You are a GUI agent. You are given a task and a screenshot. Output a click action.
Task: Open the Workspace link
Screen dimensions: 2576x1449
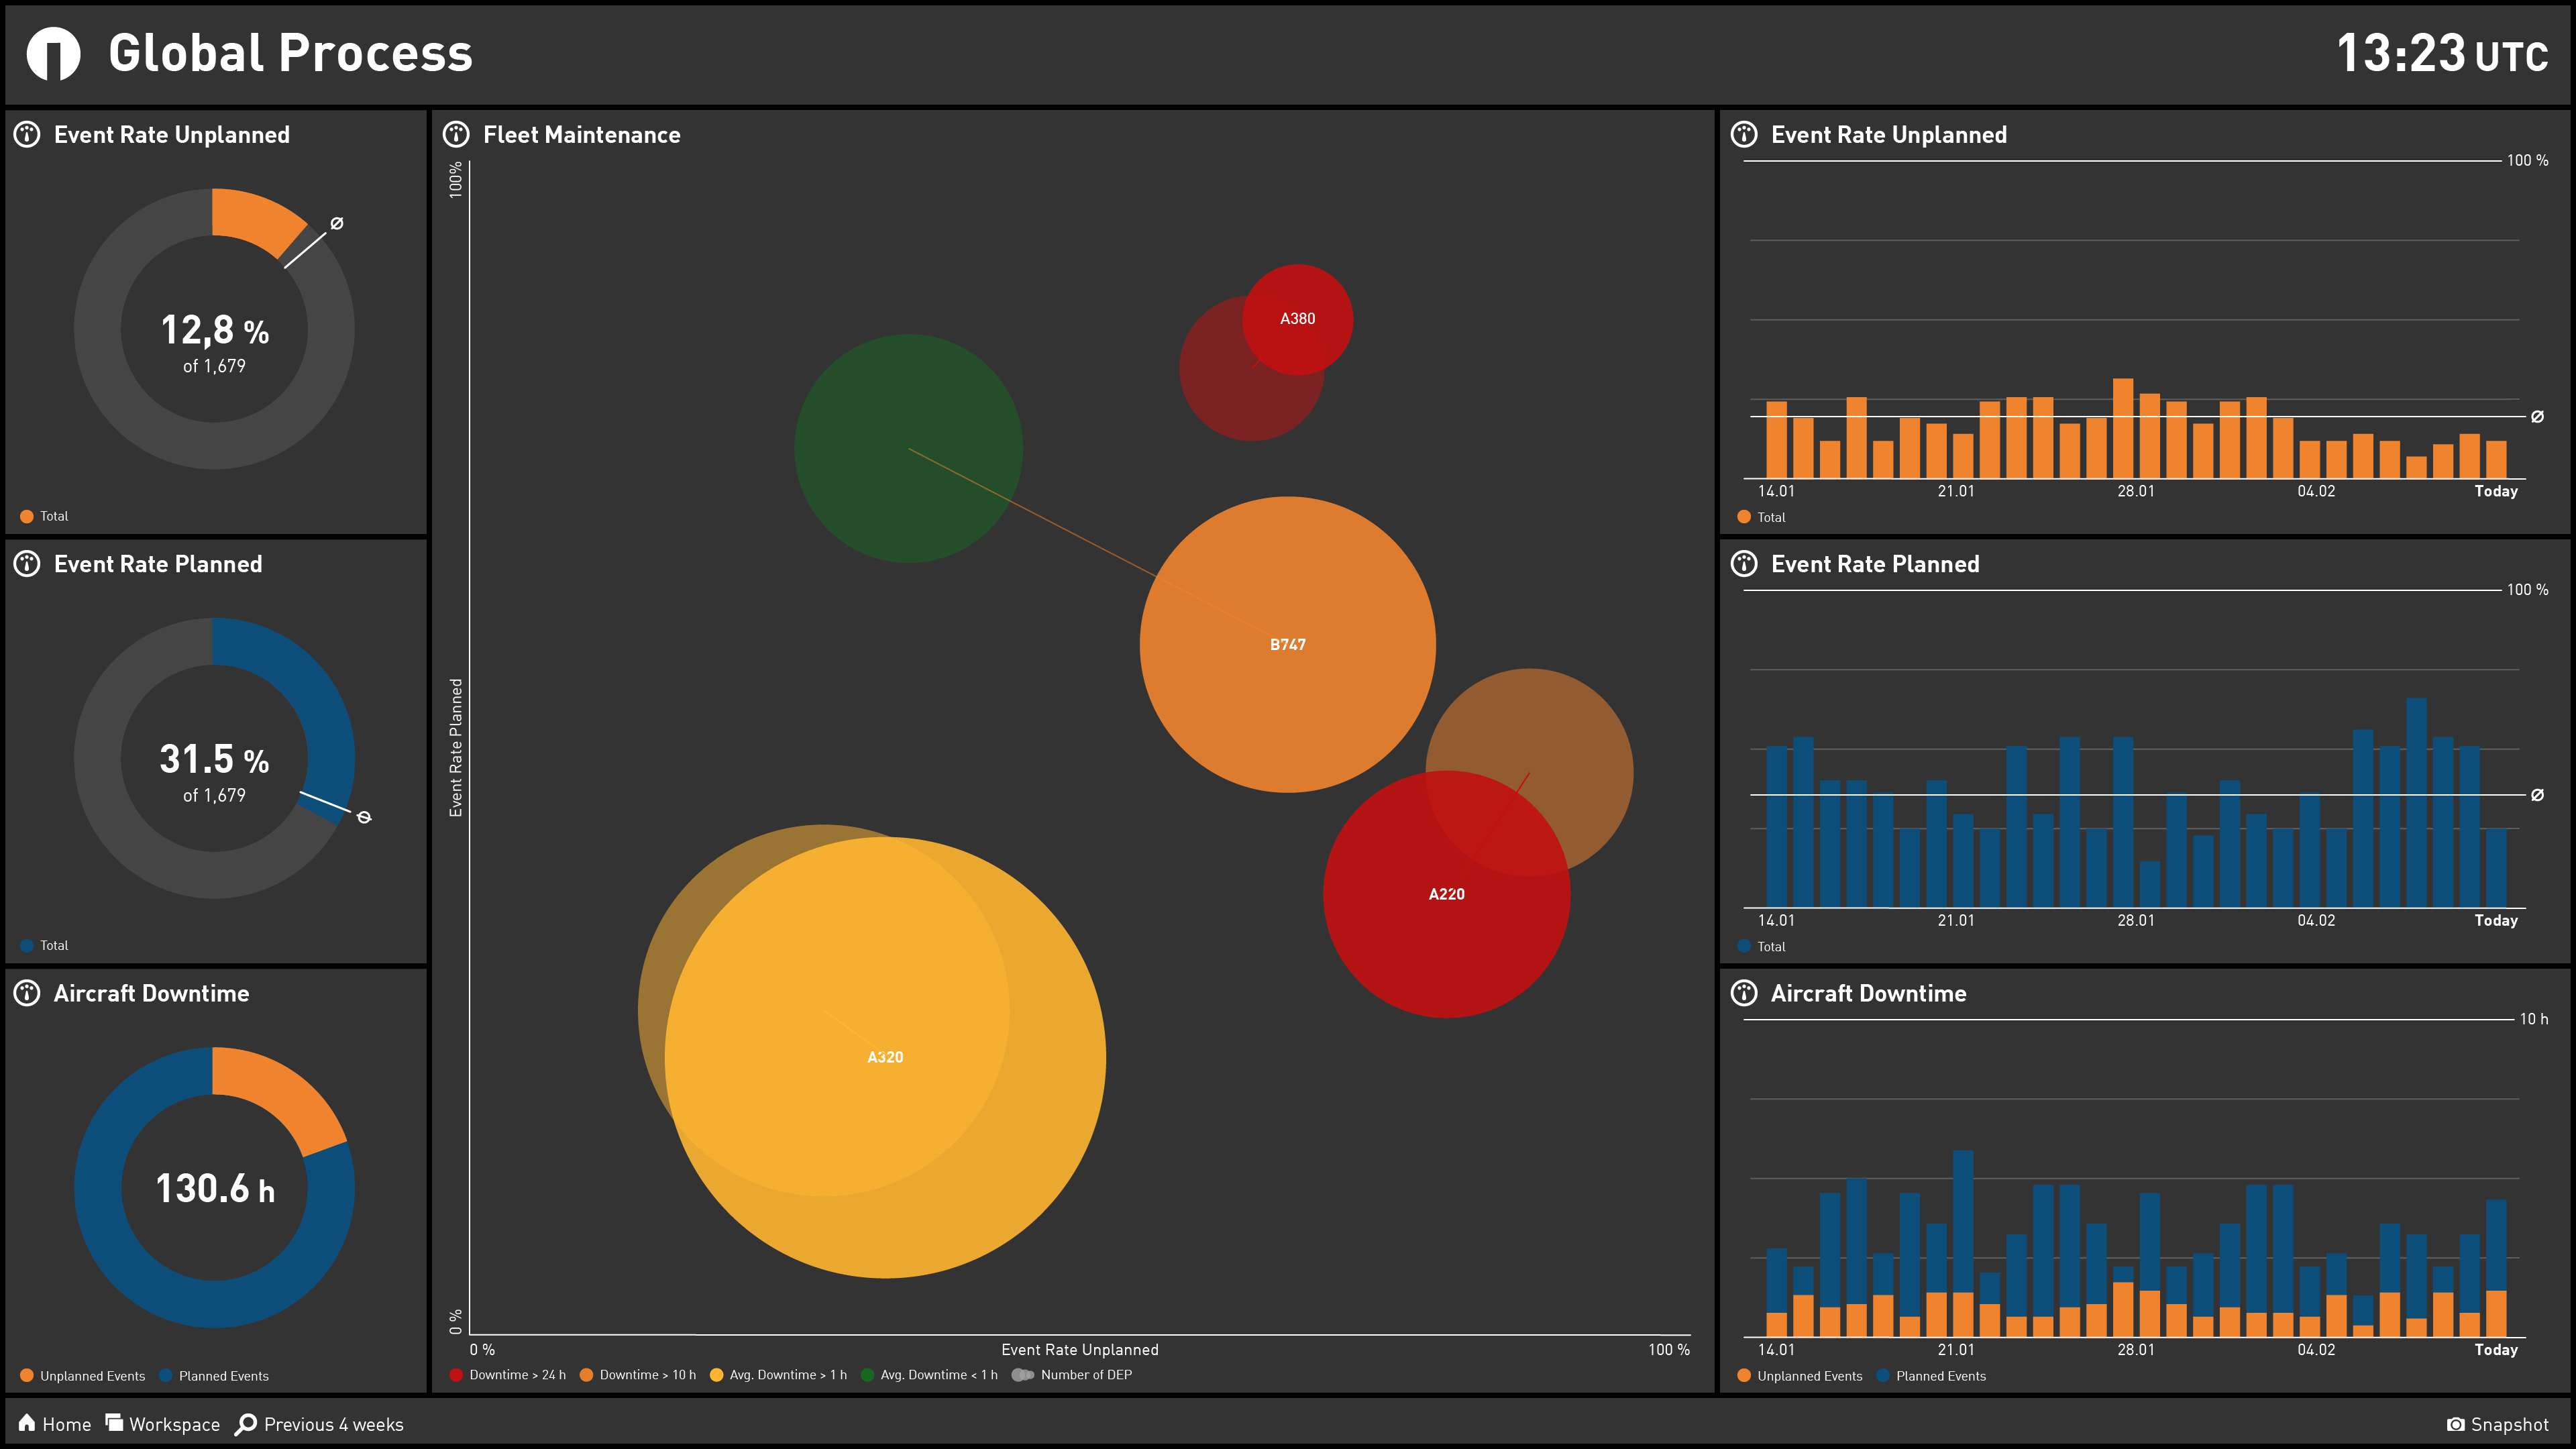(163, 1424)
